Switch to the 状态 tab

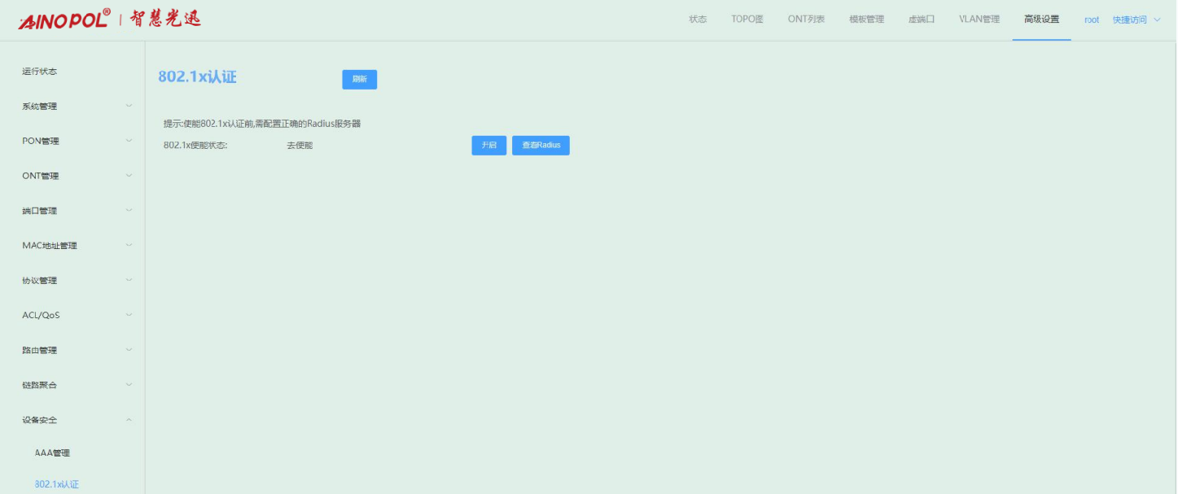[x=698, y=20]
